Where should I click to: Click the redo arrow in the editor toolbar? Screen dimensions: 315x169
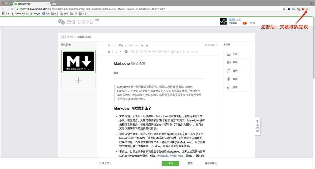point(114,45)
